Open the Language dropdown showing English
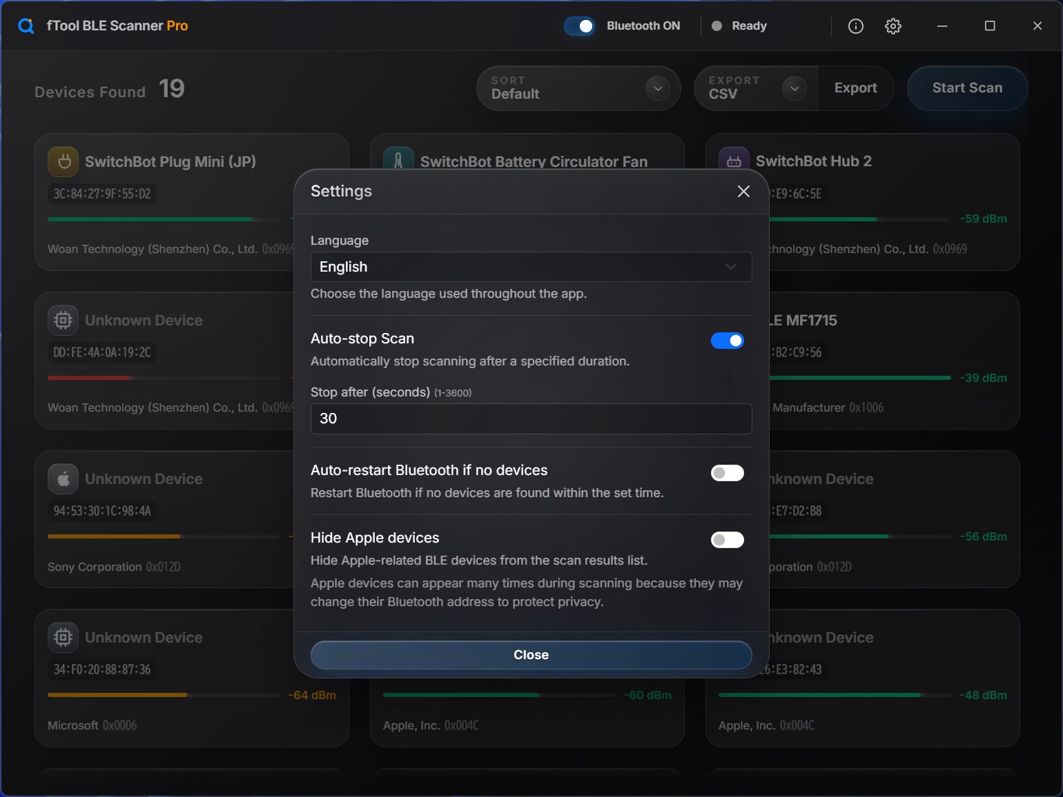Viewport: 1063px width, 797px height. pos(531,267)
